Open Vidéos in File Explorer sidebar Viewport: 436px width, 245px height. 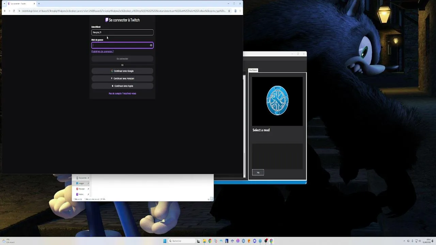pos(81,194)
